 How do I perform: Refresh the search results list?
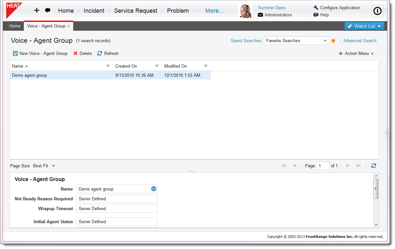pyautogui.click(x=100, y=53)
